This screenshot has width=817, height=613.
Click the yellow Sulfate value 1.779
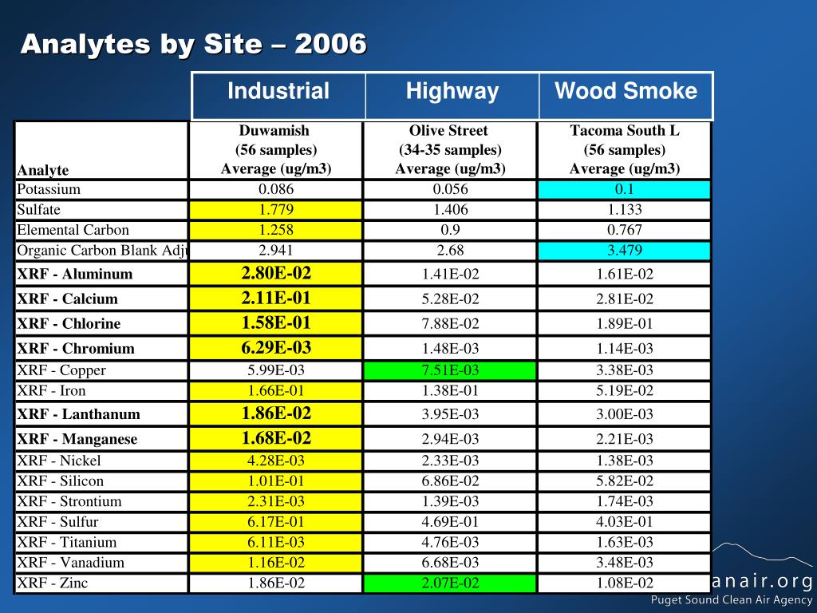click(x=275, y=210)
